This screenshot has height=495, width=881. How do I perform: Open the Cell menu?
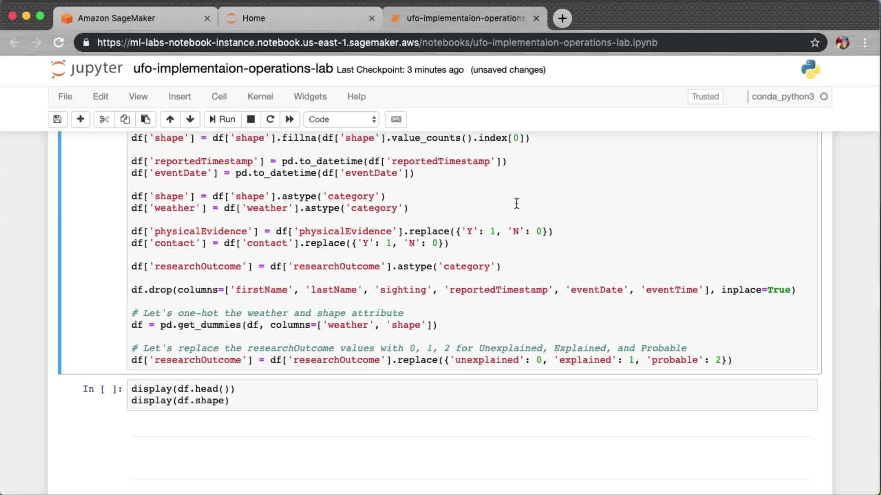(219, 96)
